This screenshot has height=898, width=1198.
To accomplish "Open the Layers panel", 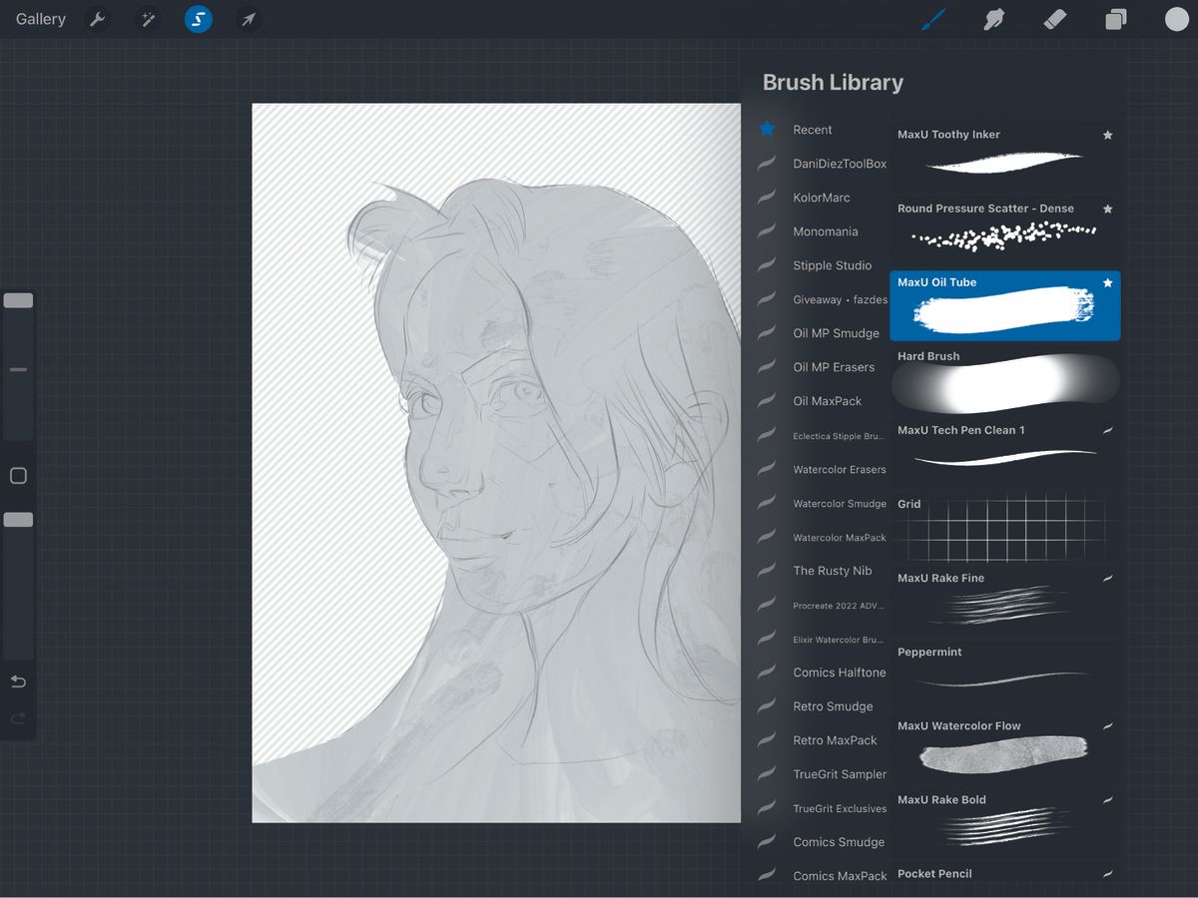I will click(x=1115, y=19).
